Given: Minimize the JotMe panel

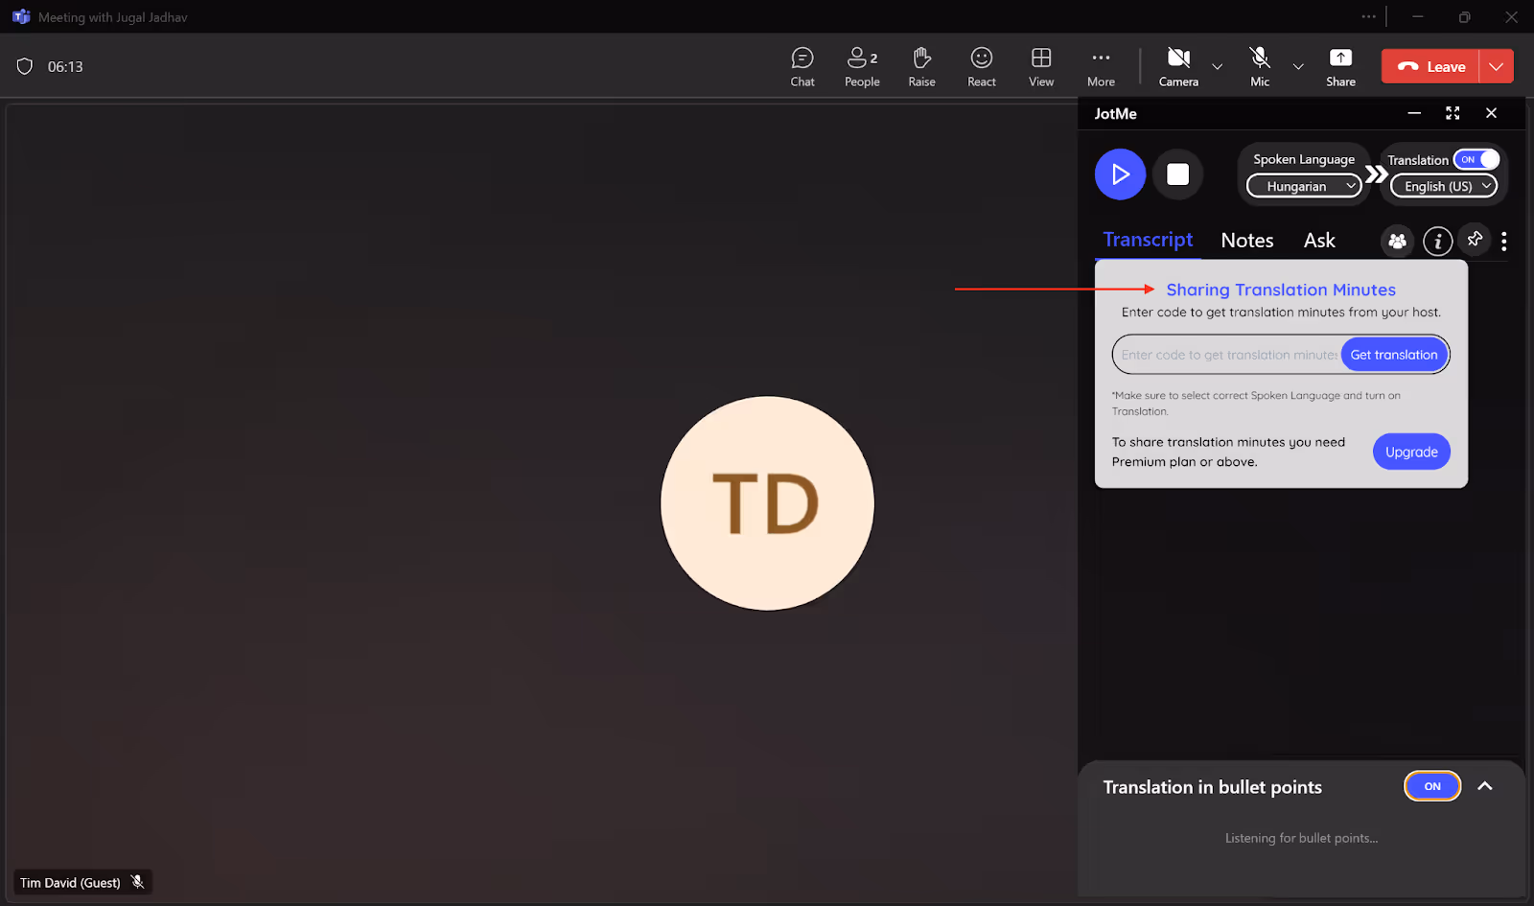Looking at the screenshot, I should 1414,113.
